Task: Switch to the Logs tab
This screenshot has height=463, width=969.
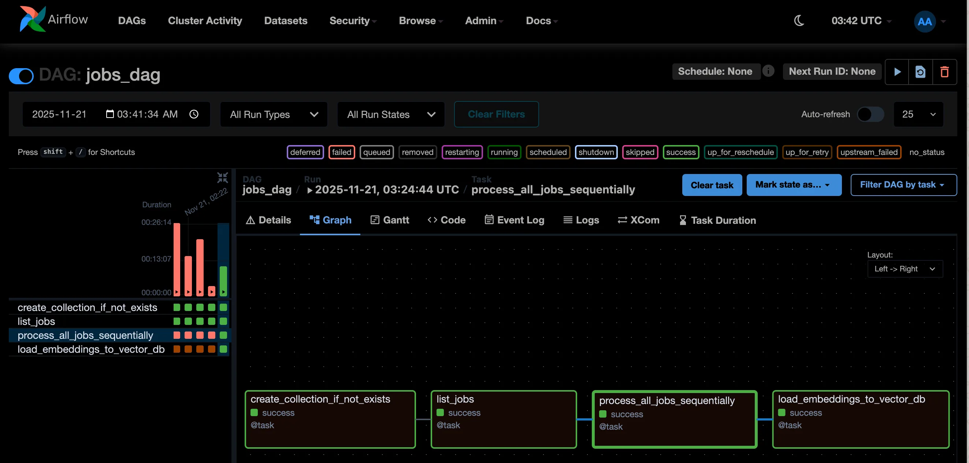Action: point(581,220)
